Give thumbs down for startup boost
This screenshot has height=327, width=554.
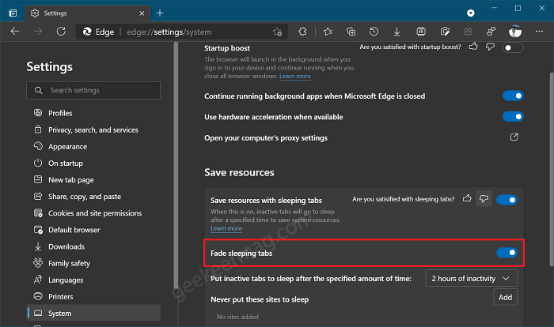490,47
